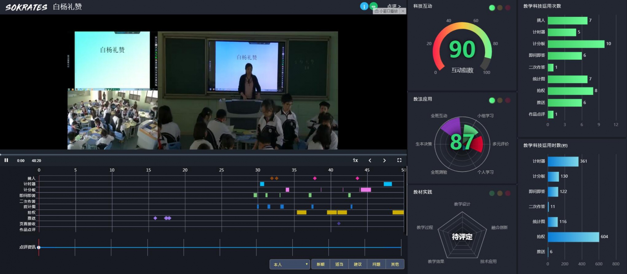The image size is (627, 274).
Task: Click the green link icon in header
Action: click(373, 6)
